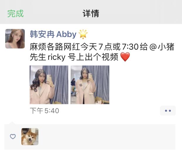Tap the star emoji beside Abby's name

click(83, 34)
